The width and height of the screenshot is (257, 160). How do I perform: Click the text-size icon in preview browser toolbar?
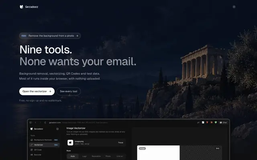click(198, 122)
